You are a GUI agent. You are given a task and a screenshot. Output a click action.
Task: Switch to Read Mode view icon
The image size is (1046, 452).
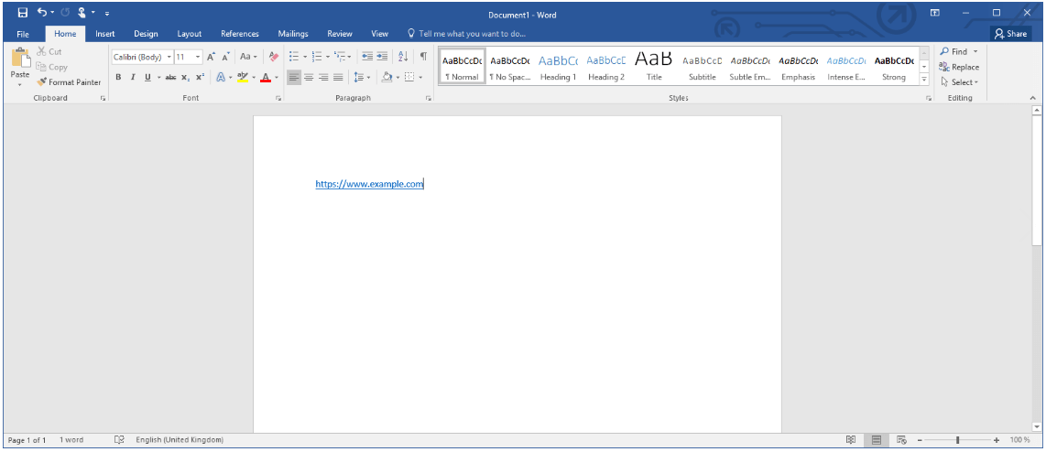[x=851, y=440]
